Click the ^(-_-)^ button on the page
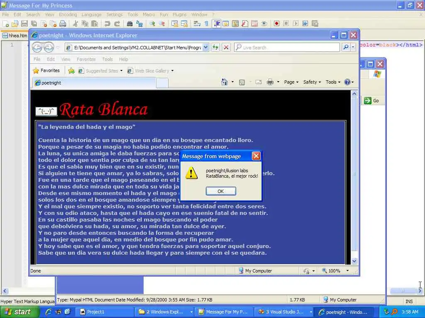 pyautogui.click(x=46, y=111)
